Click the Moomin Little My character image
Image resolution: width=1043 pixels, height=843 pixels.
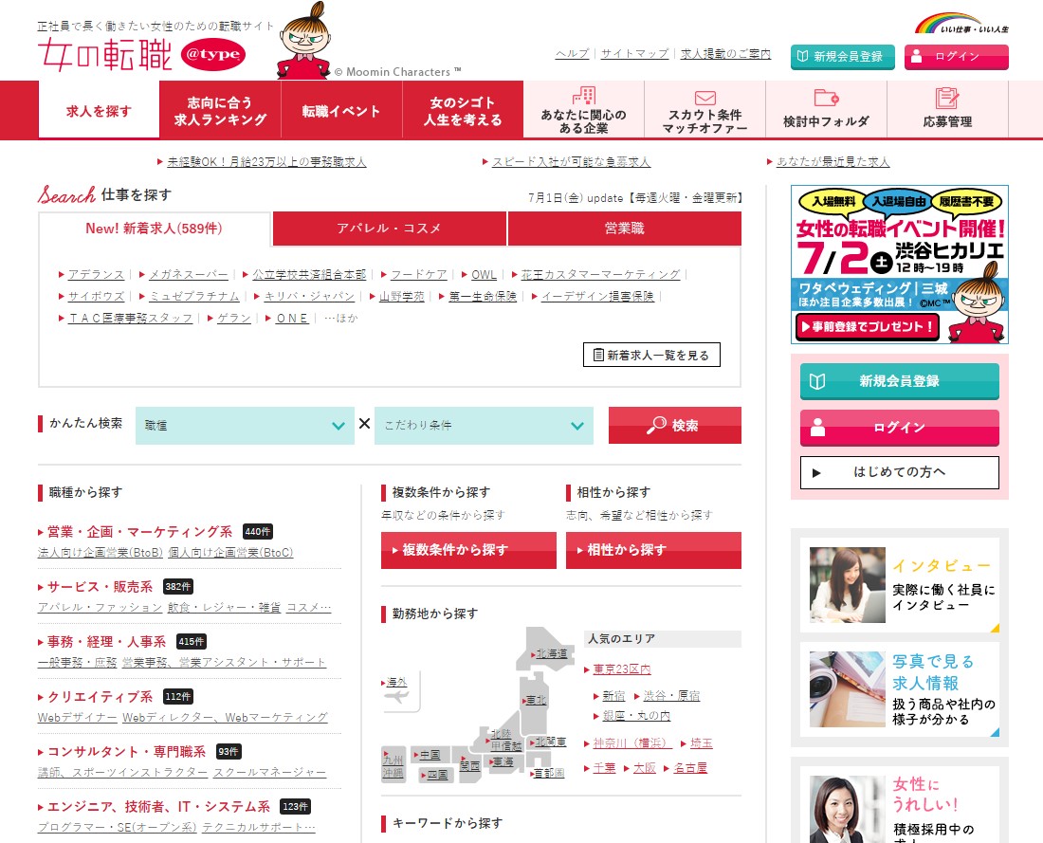304,42
